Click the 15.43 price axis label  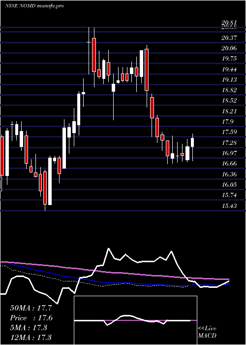coord(229,206)
